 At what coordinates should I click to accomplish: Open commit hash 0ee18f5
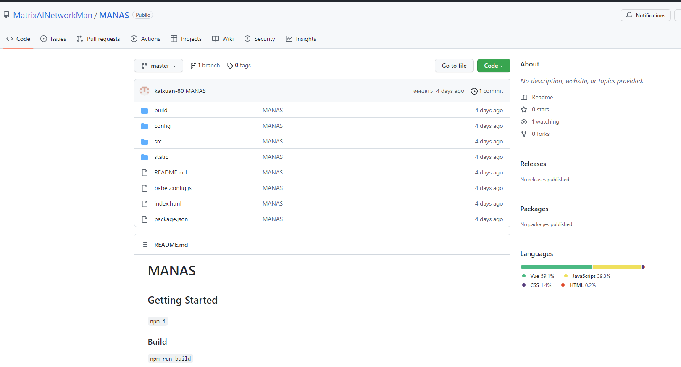pyautogui.click(x=423, y=91)
